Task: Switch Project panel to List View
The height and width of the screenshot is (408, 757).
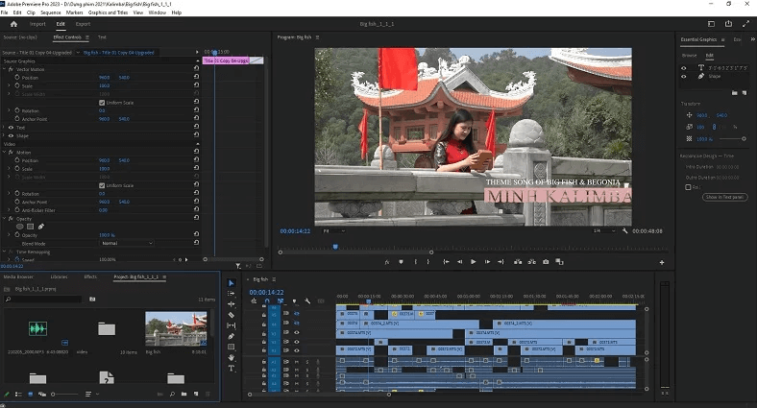Action: coord(18,394)
